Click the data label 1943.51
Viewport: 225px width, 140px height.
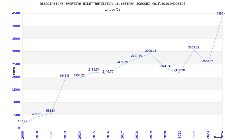click(65, 76)
